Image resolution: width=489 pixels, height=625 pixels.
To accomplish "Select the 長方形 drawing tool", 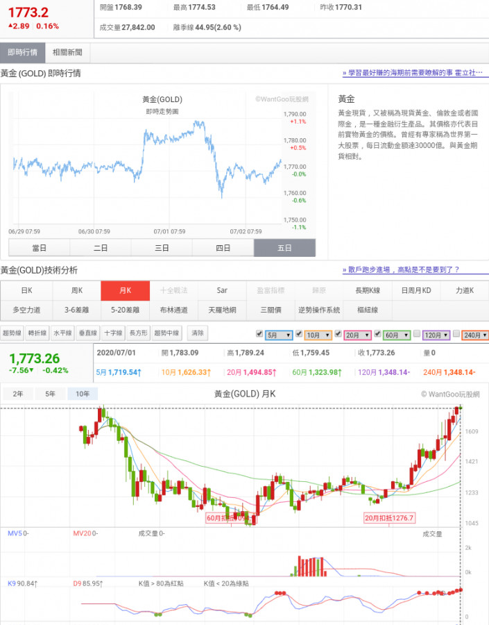I will coord(139,333).
